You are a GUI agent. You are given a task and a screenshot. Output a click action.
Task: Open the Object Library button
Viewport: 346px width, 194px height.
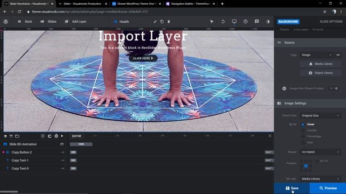tap(321, 73)
